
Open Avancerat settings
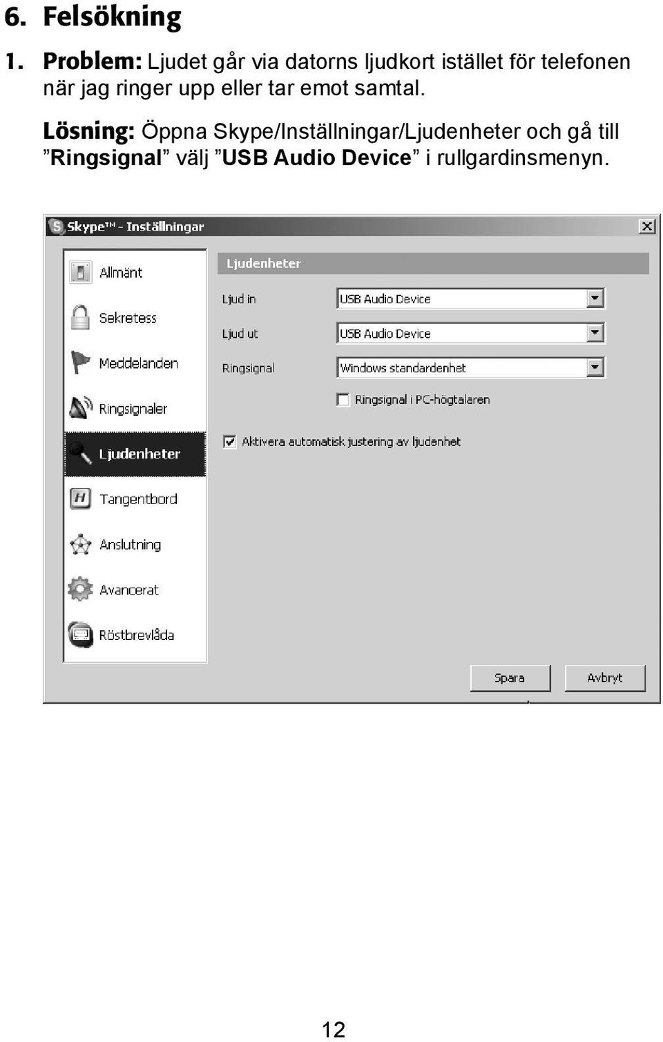(x=135, y=590)
